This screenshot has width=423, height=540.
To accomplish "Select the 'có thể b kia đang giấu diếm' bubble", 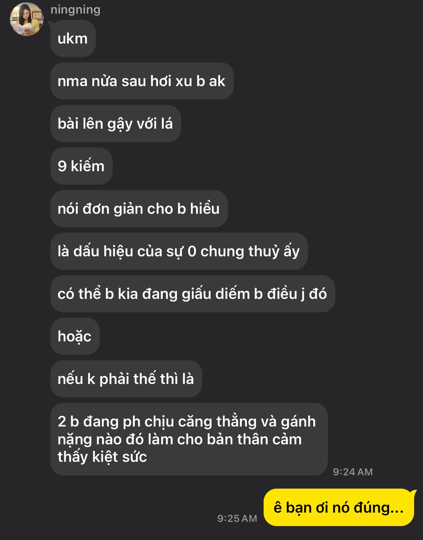I will point(193,294).
